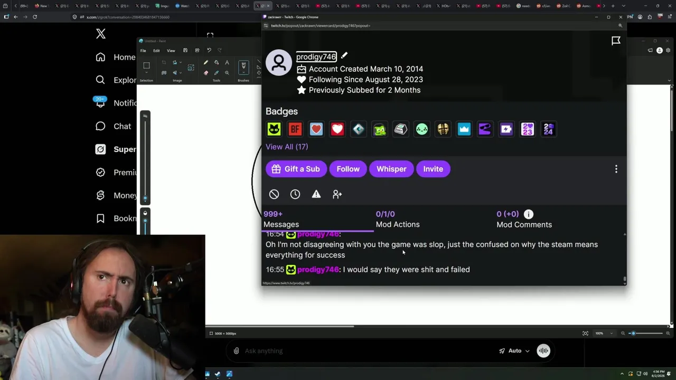The width and height of the screenshot is (676, 380).
Task: Click the voice mode waveform button
Action: point(543,351)
